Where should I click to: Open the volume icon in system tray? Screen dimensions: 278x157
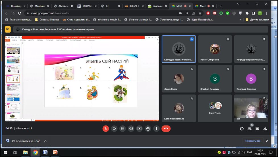point(244,152)
